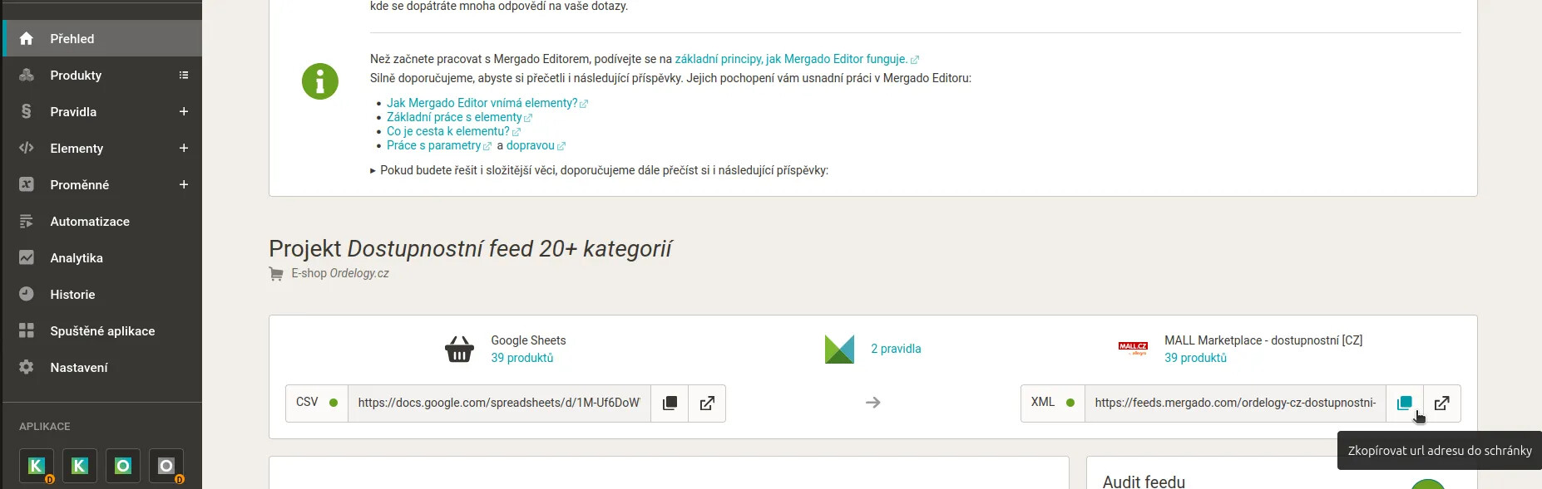
Task: Launch the green O app without badge
Action: coord(123,466)
